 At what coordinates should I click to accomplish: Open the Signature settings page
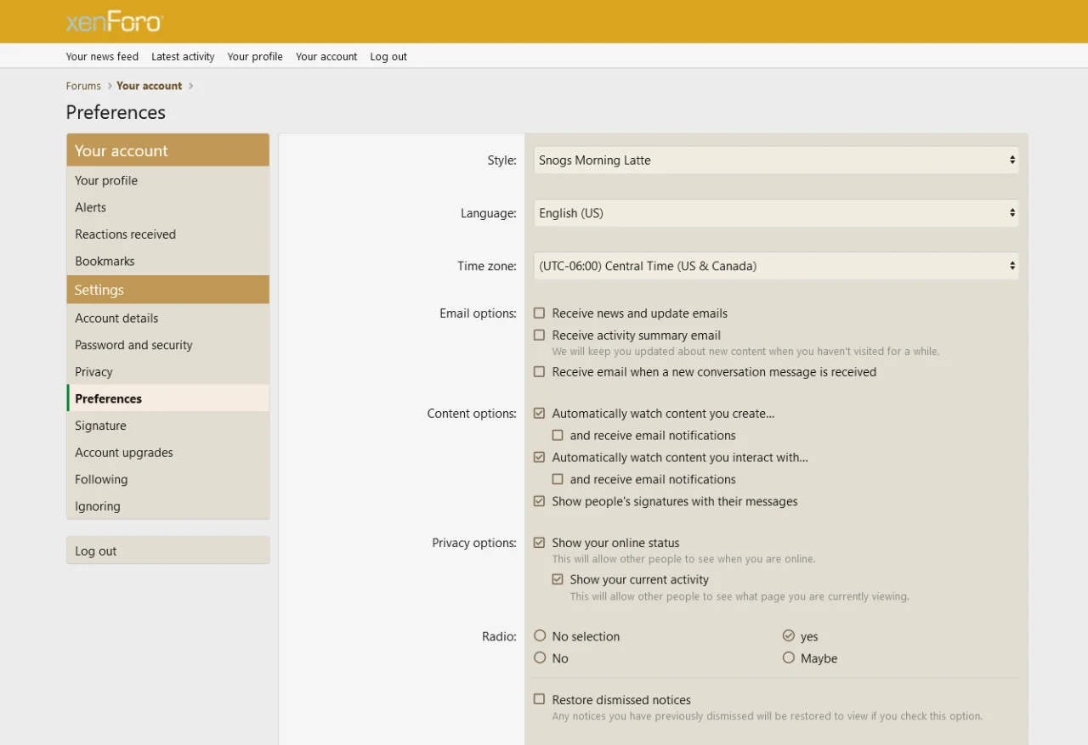pyautogui.click(x=100, y=426)
